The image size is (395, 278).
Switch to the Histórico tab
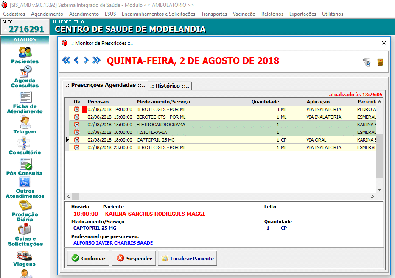coord(170,86)
